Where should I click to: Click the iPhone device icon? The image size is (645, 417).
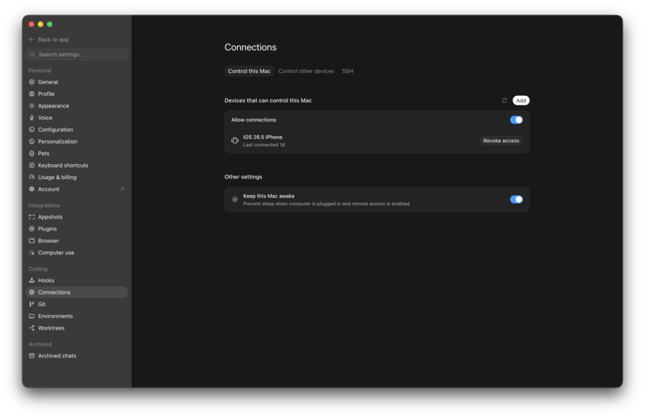(235, 140)
